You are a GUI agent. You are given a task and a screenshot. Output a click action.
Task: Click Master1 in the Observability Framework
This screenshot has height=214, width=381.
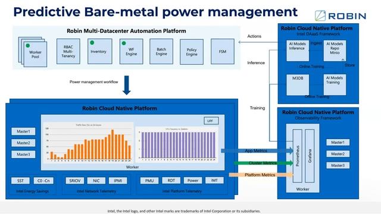[338, 142]
